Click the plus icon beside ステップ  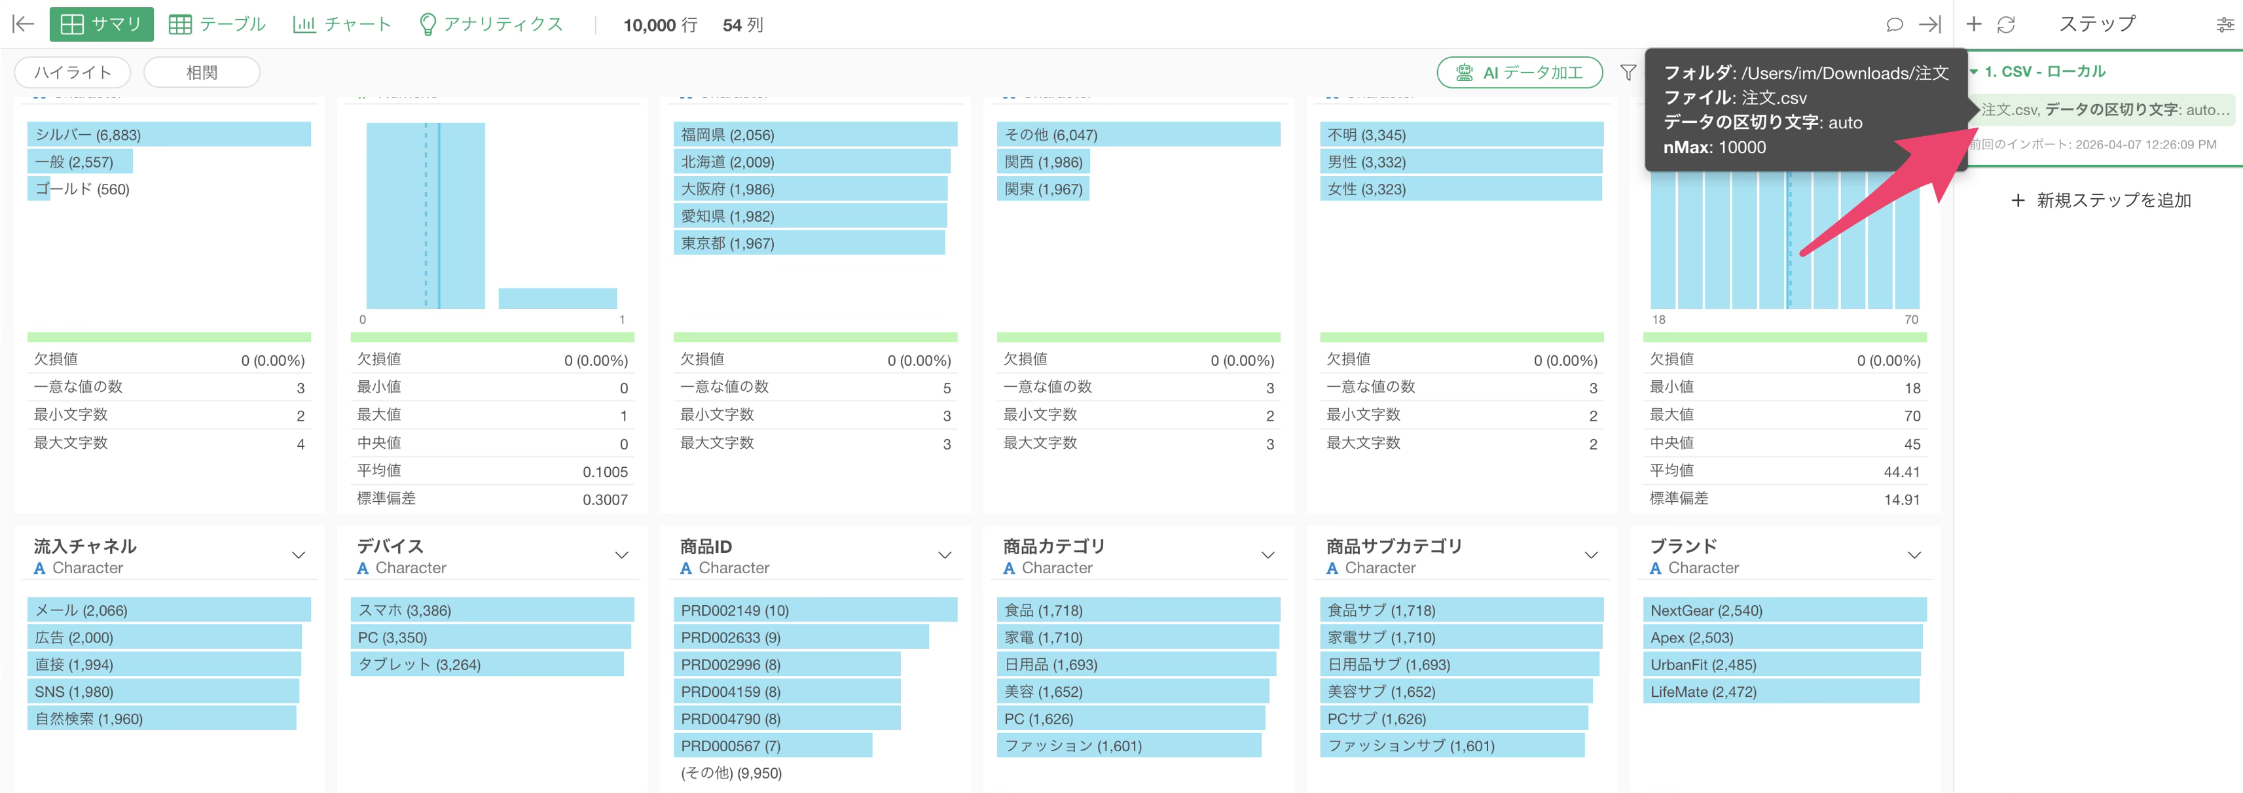[1974, 24]
